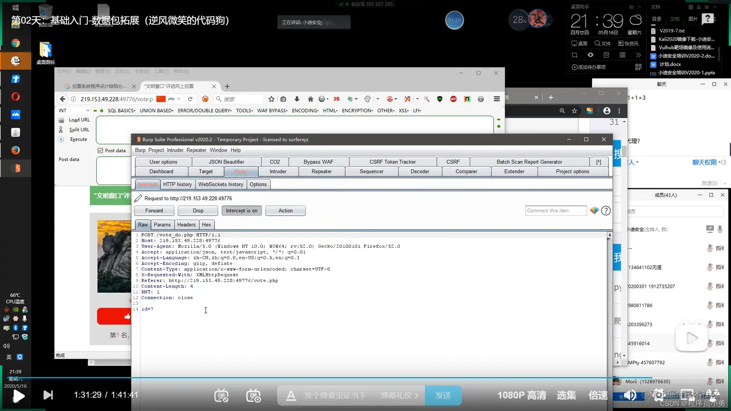The image size is (731, 411).
Task: Open the INT type combo box
Action: point(74,111)
